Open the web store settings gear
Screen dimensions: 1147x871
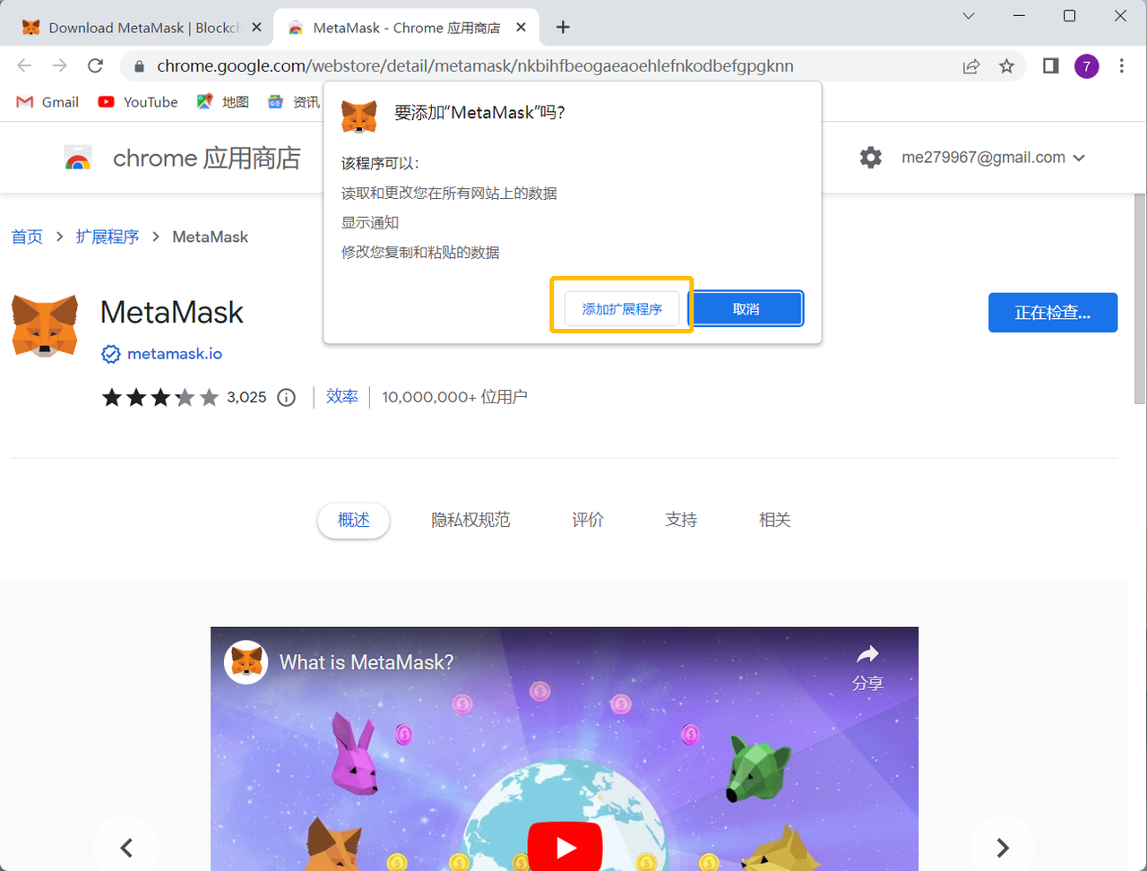[x=871, y=158]
